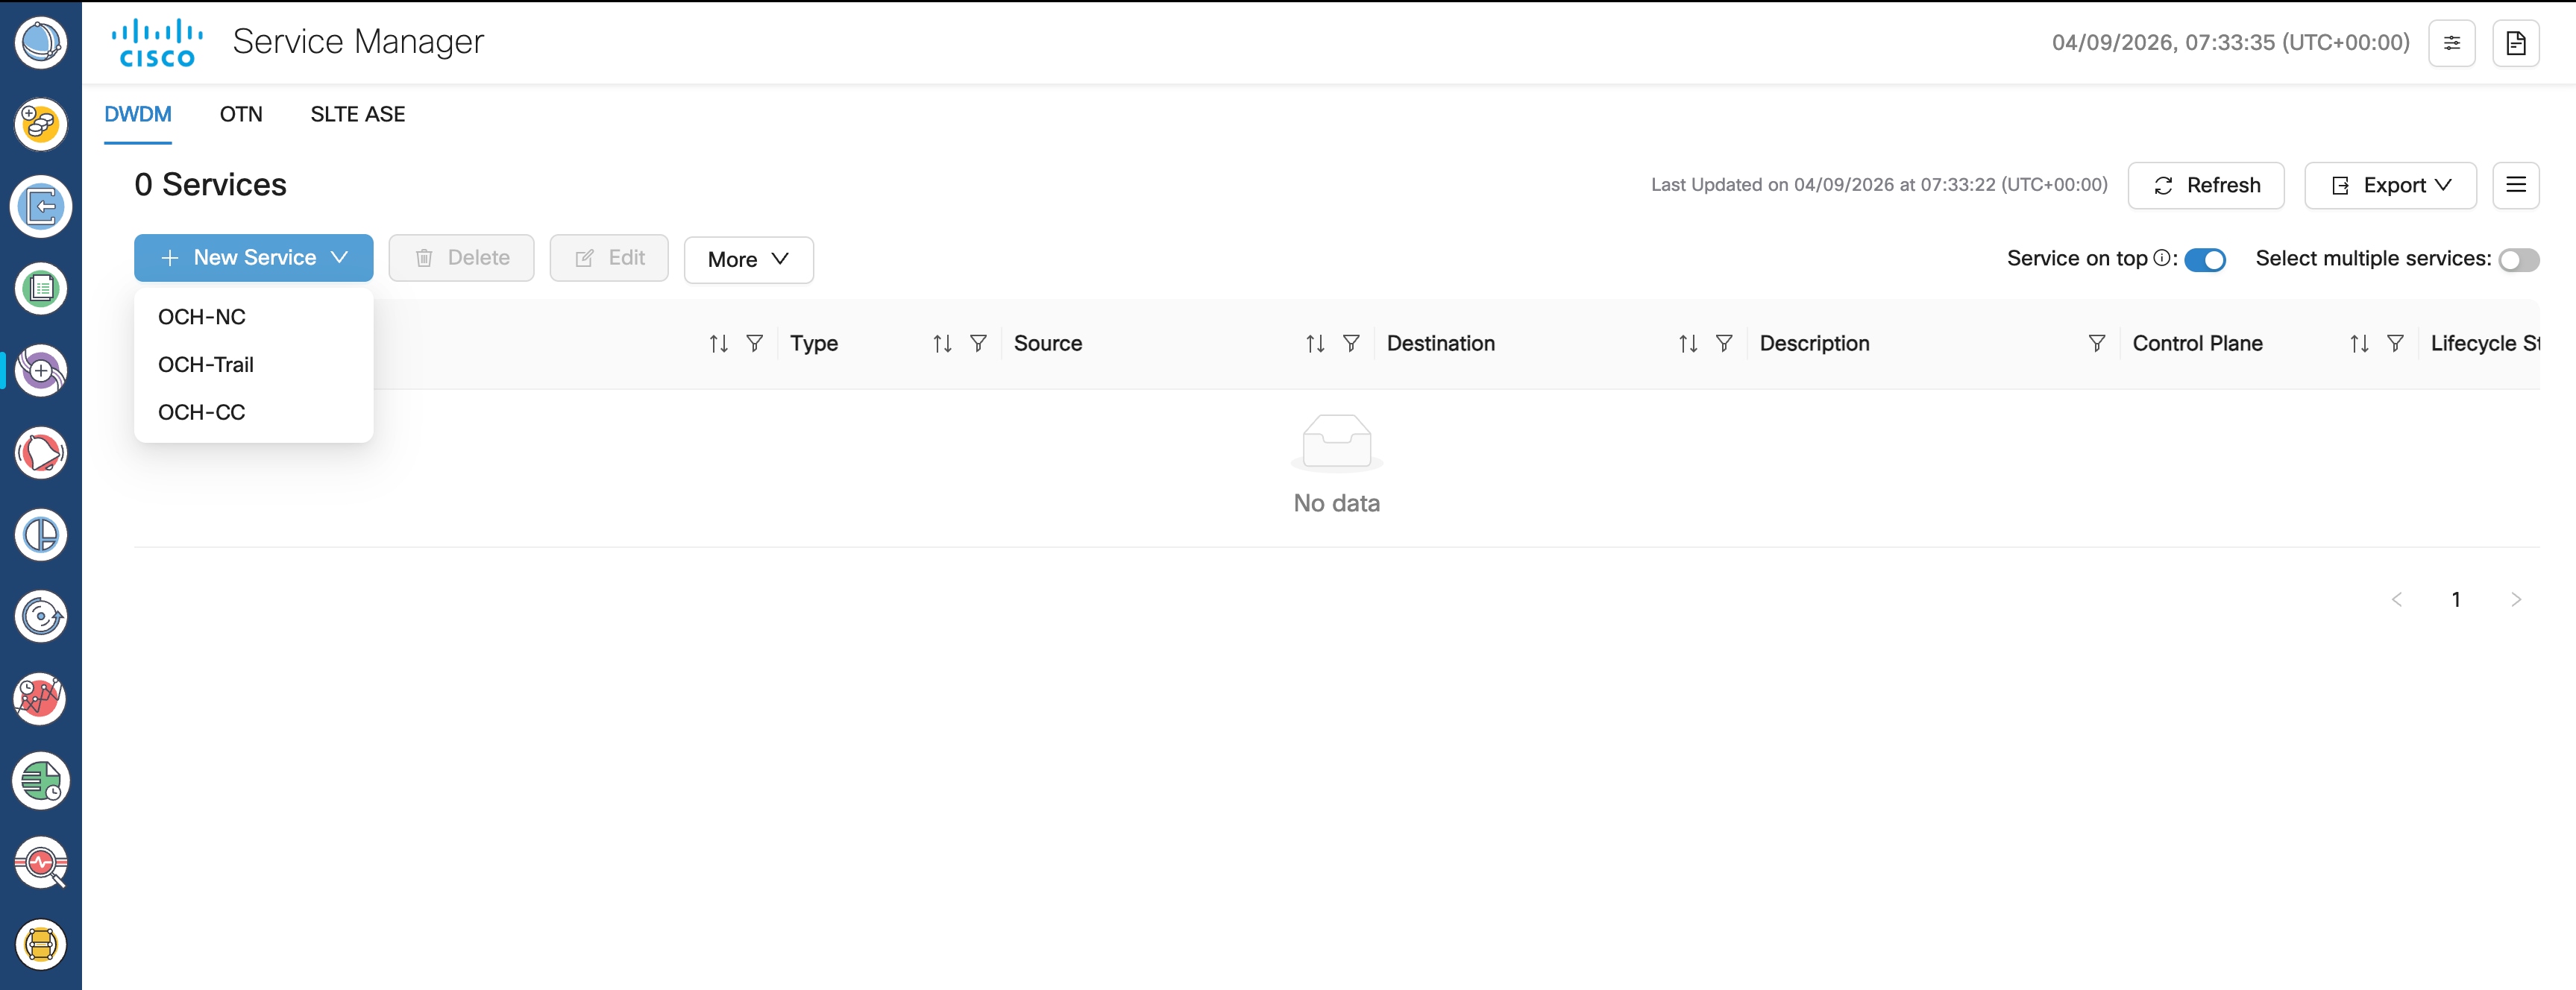This screenshot has width=2576, height=990.
Task: Open the document icon in top-right header
Action: 2515,43
